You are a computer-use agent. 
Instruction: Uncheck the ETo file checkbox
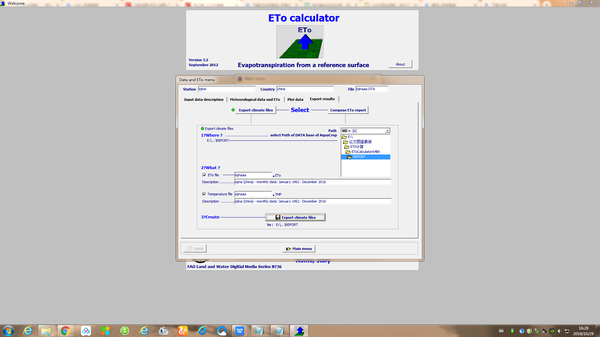click(204, 175)
